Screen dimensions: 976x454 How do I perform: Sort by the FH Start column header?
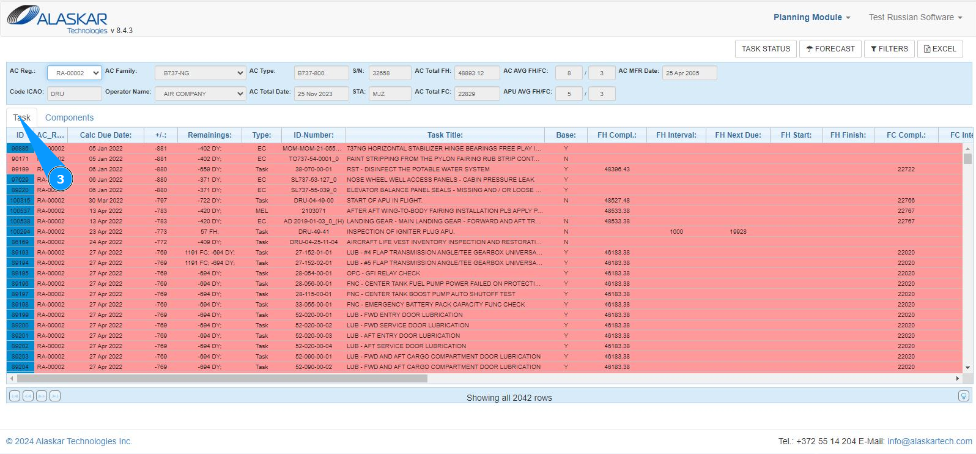pos(796,135)
